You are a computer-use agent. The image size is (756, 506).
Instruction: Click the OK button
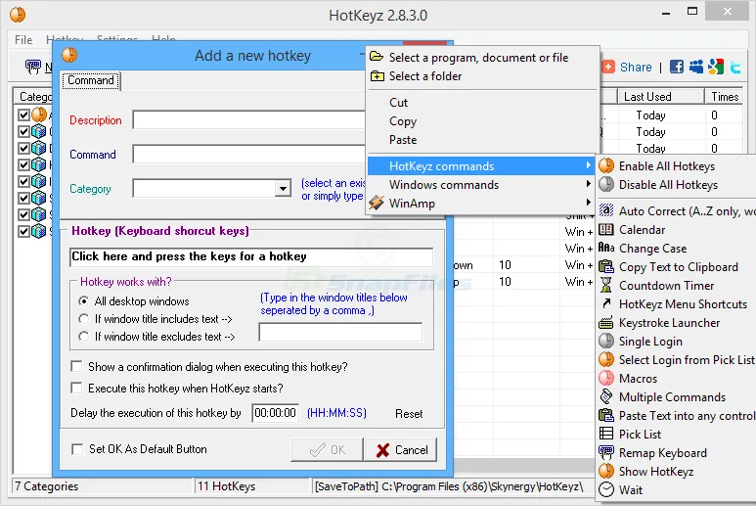[327, 449]
